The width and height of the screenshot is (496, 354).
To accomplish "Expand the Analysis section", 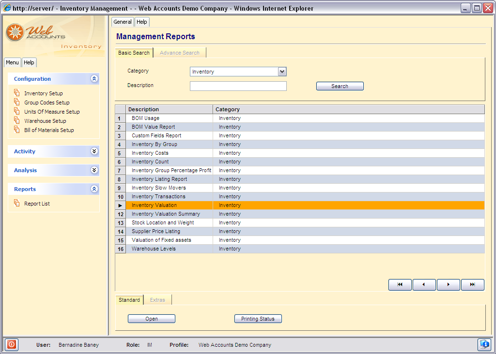I will pyautogui.click(x=94, y=170).
